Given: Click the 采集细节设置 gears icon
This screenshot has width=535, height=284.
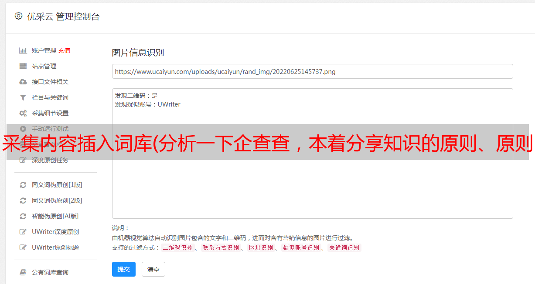Looking at the screenshot, I should click(23, 113).
